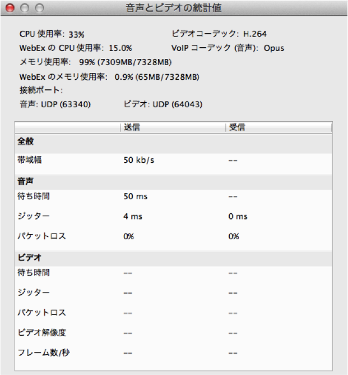Viewport: 348px width, 375px height.
Task: Click the 50 kb/s bandwidth value
Action: pyautogui.click(x=138, y=160)
